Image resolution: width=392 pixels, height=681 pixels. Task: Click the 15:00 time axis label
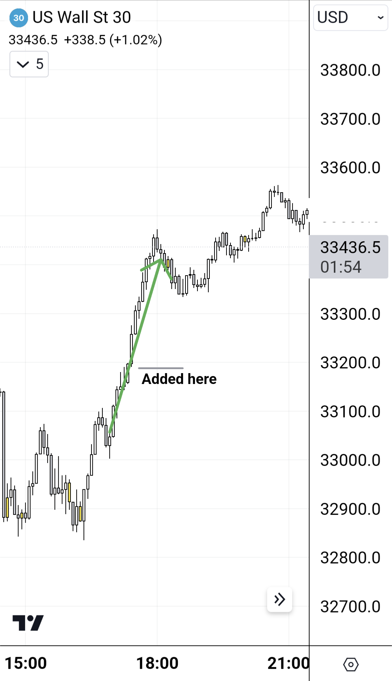tap(26, 663)
